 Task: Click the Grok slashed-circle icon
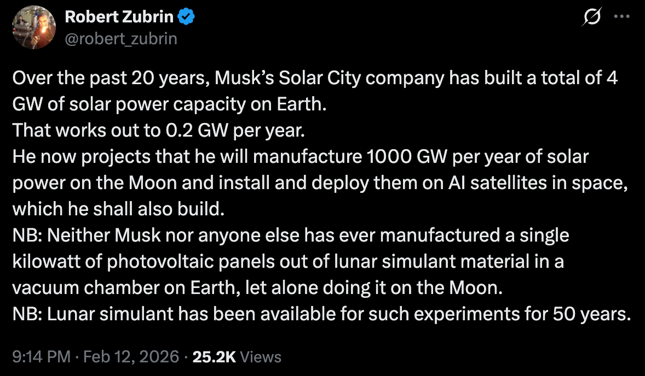[x=591, y=17]
